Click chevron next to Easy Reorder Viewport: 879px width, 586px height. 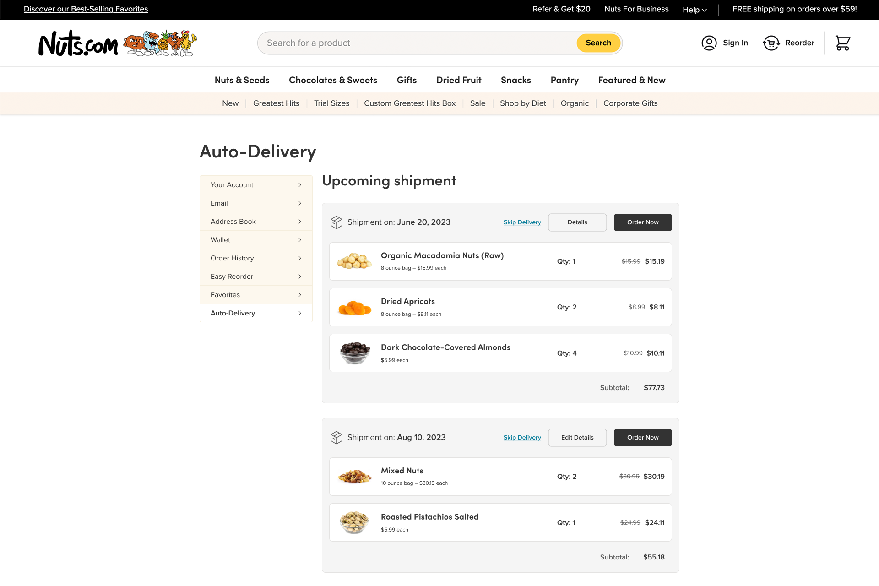(300, 277)
